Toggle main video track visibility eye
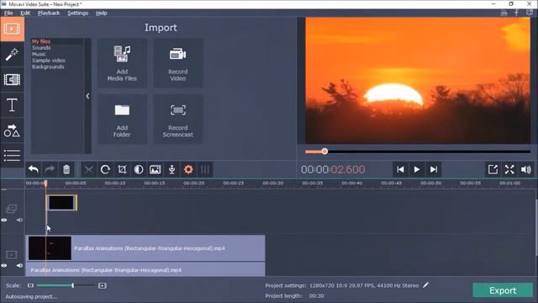Image resolution: width=538 pixels, height=303 pixels. [4, 266]
